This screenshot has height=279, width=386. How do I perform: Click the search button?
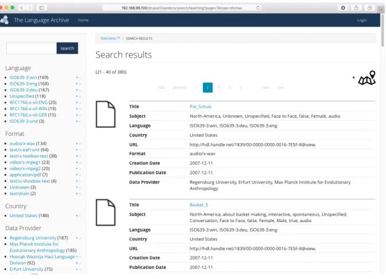point(67,48)
